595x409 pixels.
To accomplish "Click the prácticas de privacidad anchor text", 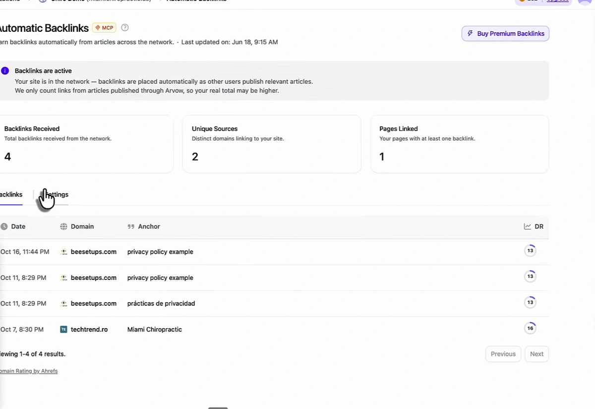I will (x=161, y=303).
